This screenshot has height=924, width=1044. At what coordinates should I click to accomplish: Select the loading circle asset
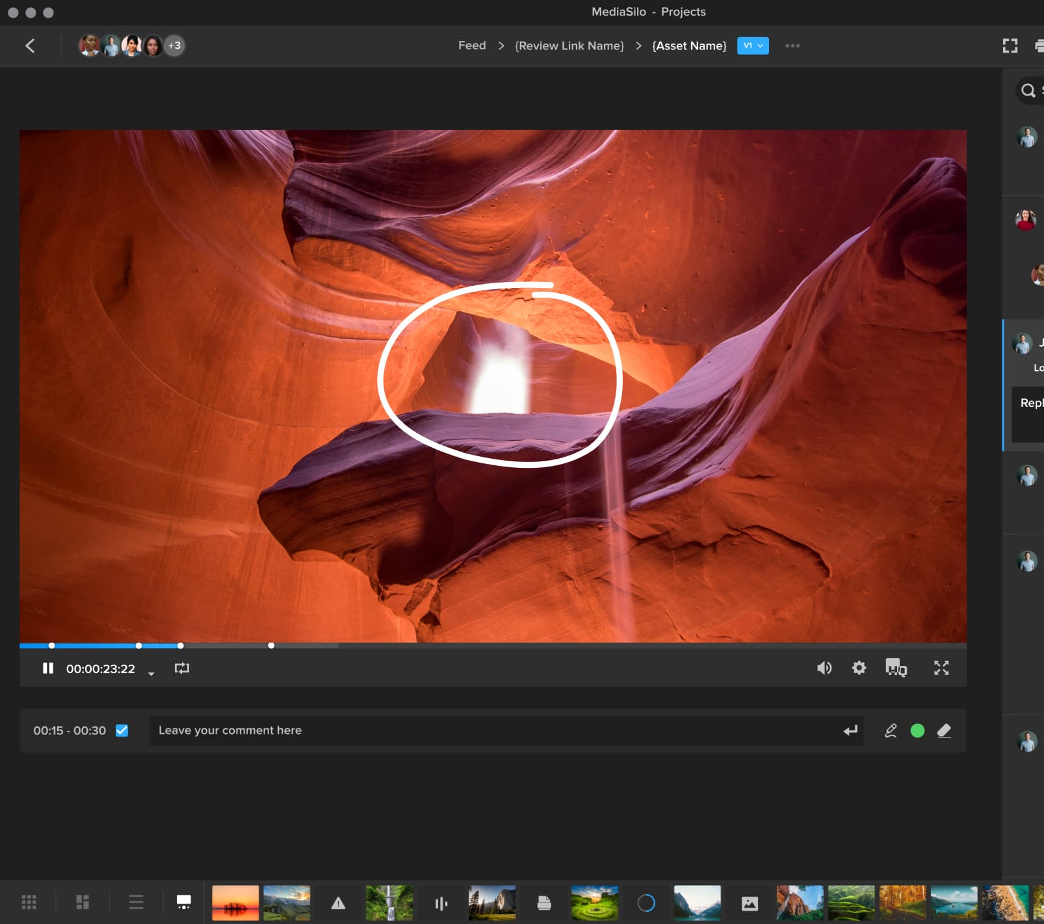coord(646,903)
